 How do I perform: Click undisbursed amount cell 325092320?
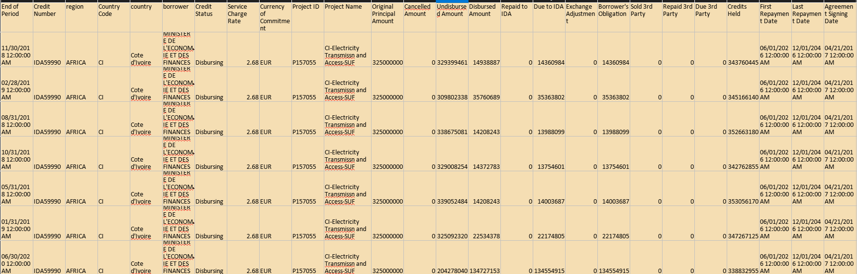452,223
